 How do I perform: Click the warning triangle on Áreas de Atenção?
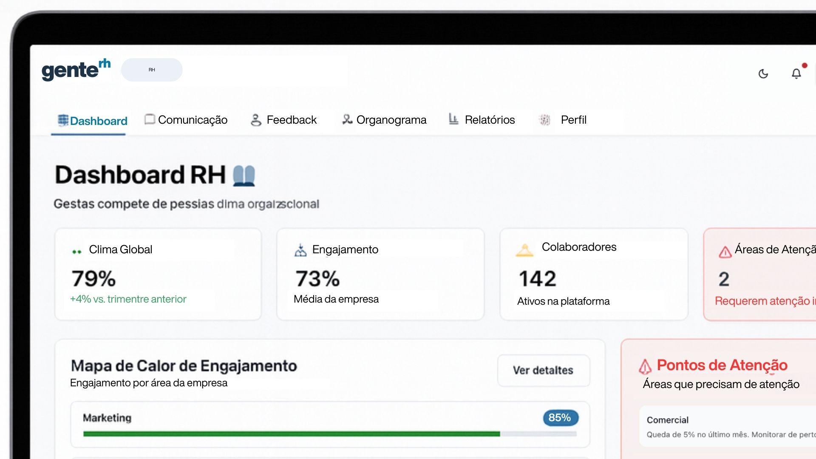click(725, 252)
